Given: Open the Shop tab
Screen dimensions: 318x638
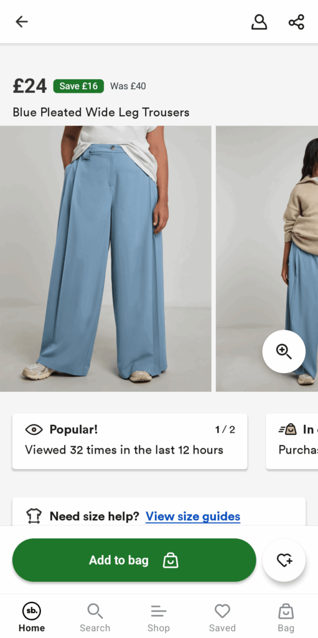Looking at the screenshot, I should pos(159,617).
